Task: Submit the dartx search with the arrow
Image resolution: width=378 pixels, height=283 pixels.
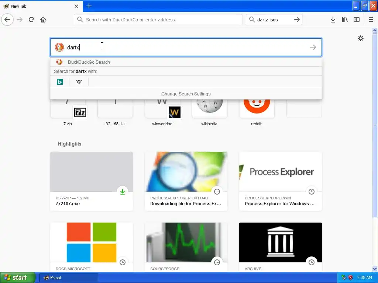Action: 313,47
